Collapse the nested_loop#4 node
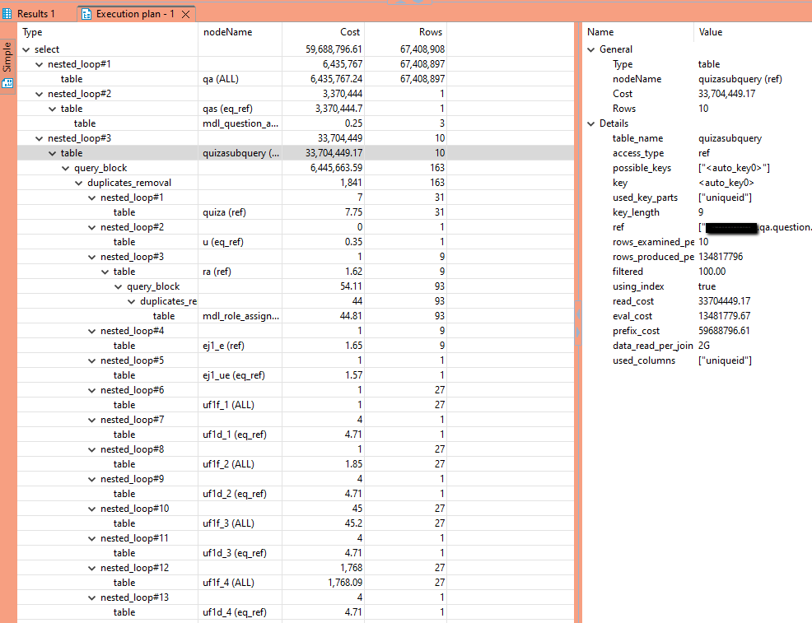Image resolution: width=812 pixels, height=623 pixels. [92, 331]
